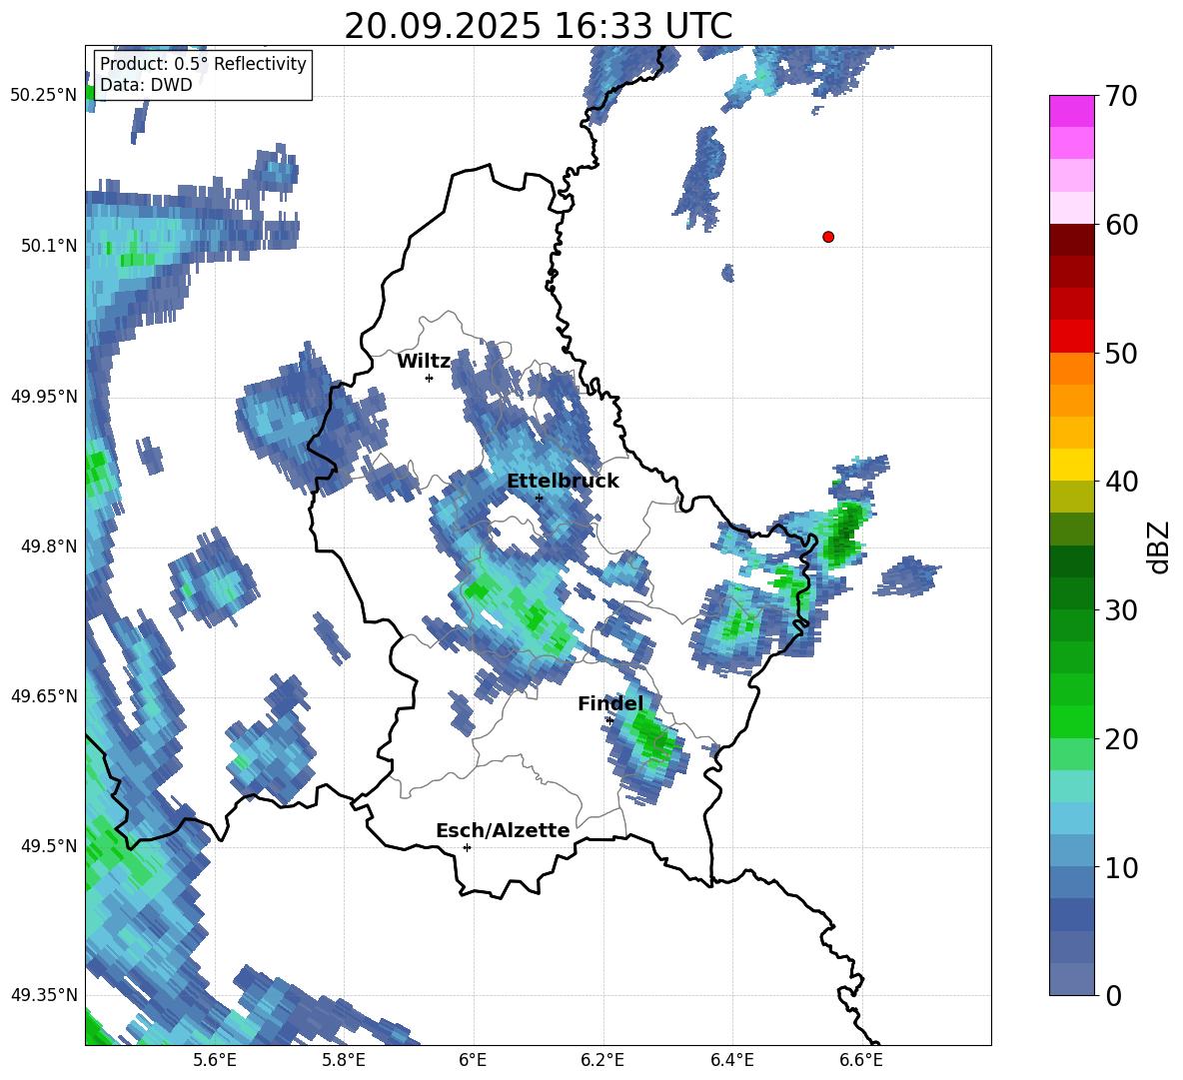Viewport: 1183px width, 1080px height.
Task: Click the Ettelbruck city label
Action: tap(563, 482)
